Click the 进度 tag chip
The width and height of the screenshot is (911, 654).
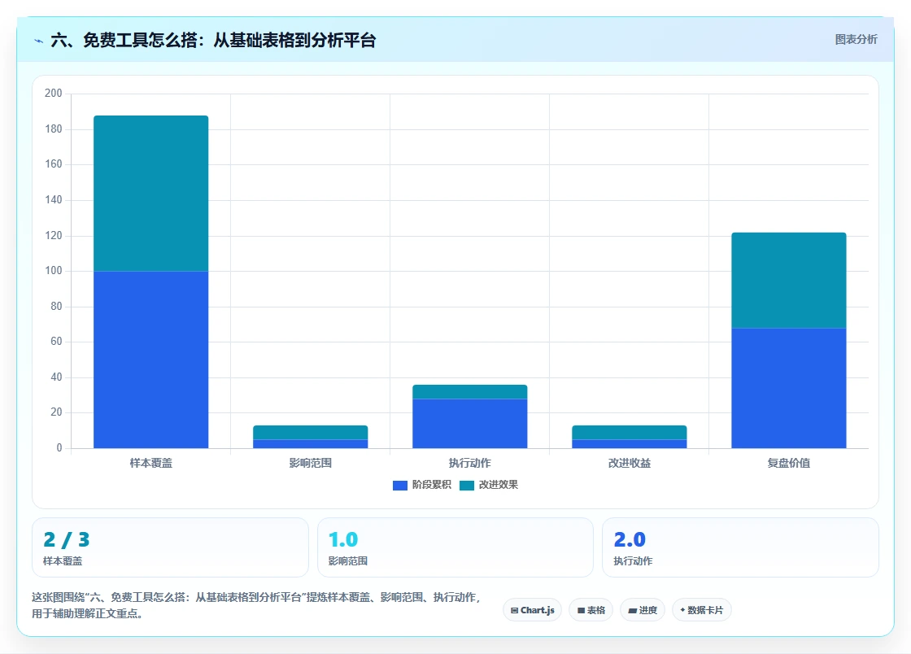pyautogui.click(x=643, y=610)
